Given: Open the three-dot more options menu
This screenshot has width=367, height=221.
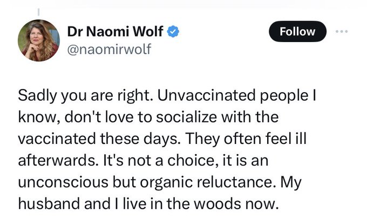Looking at the screenshot, I should (x=341, y=31).
